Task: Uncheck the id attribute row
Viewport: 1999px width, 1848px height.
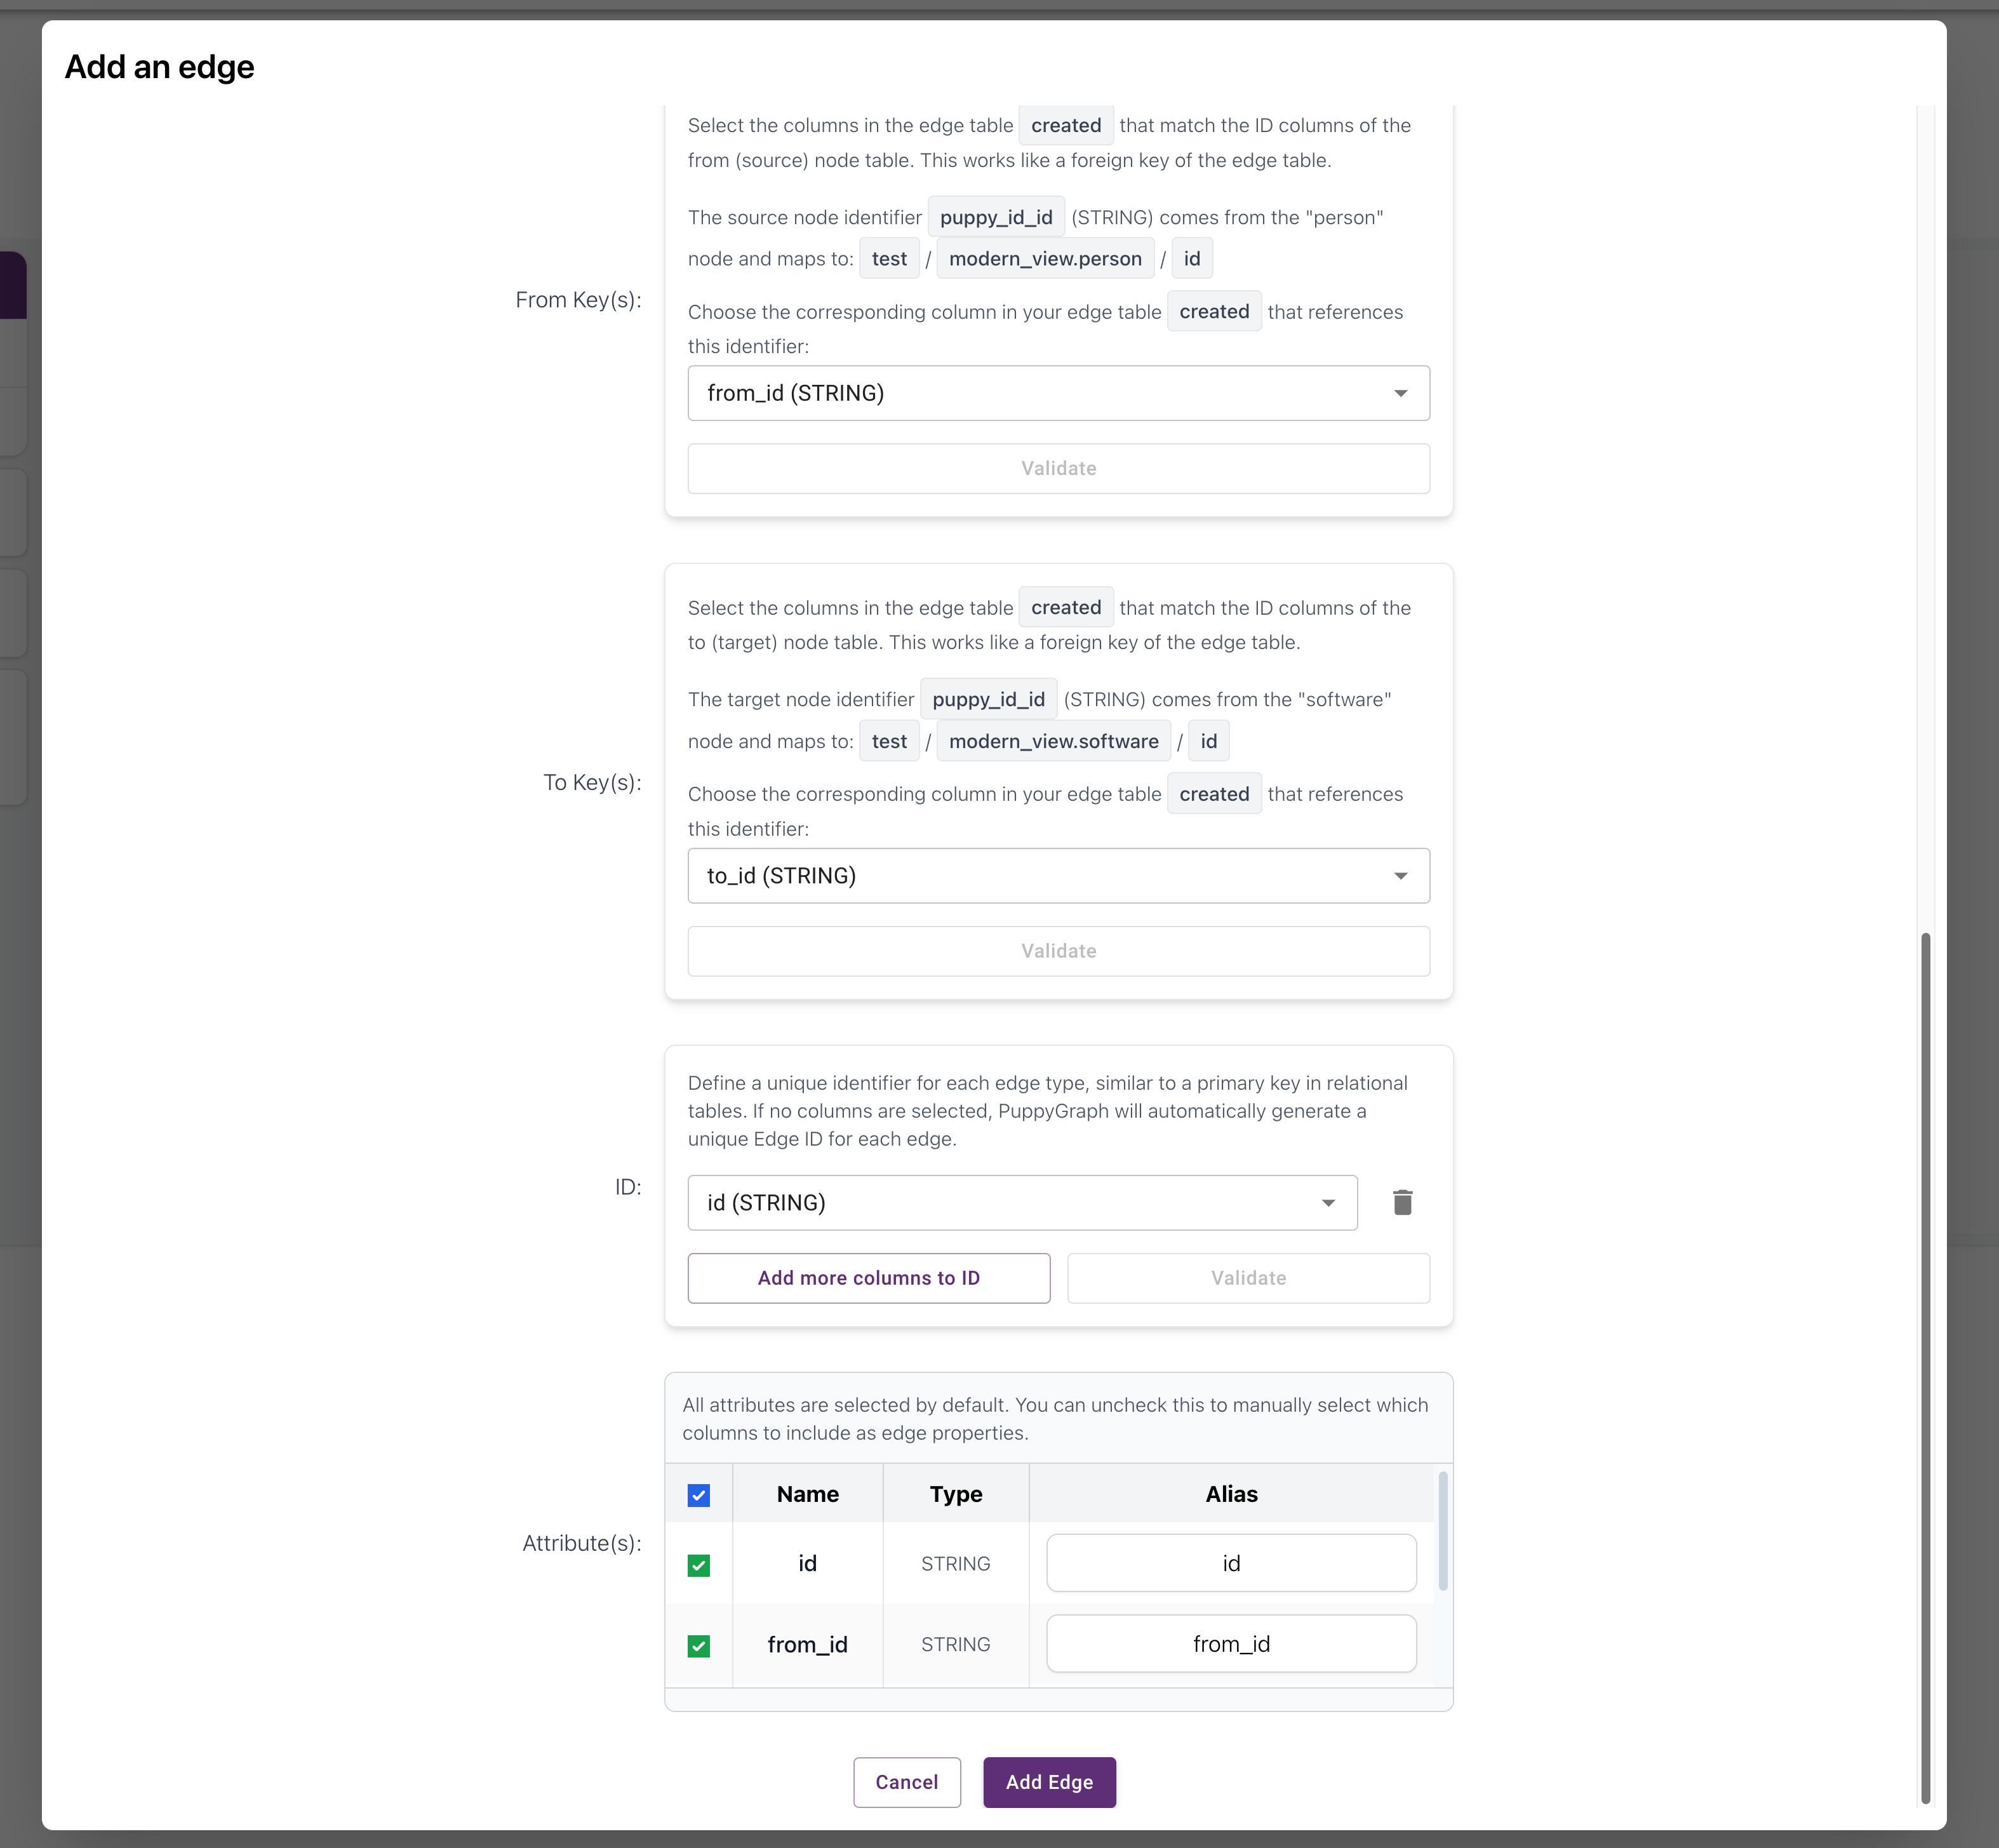Action: click(x=699, y=1564)
